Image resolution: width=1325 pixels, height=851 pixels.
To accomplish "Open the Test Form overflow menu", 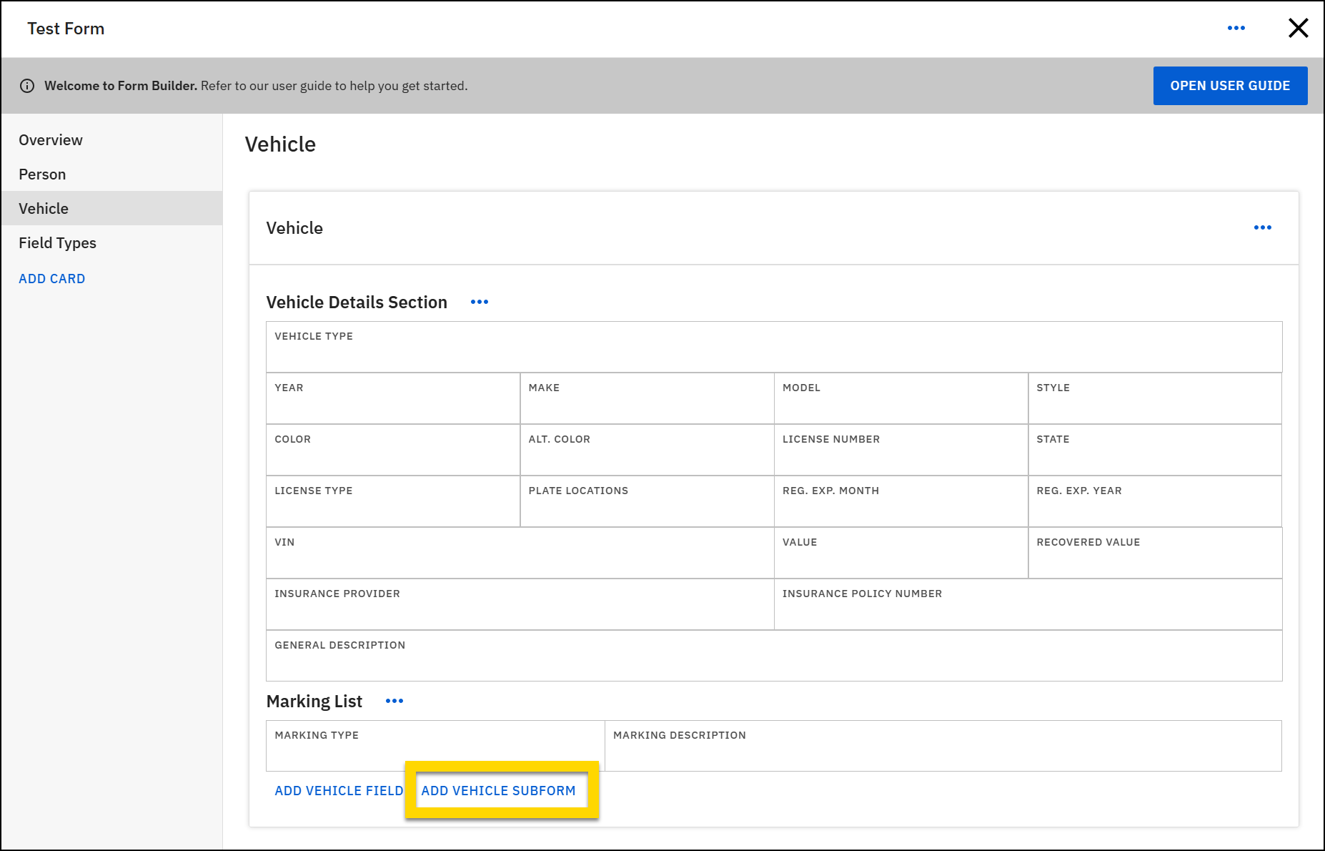I will (x=1236, y=28).
